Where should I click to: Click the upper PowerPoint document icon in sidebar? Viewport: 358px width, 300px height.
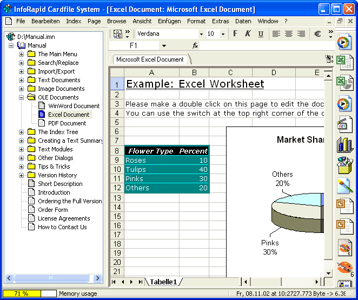pyautogui.click(x=344, y=206)
